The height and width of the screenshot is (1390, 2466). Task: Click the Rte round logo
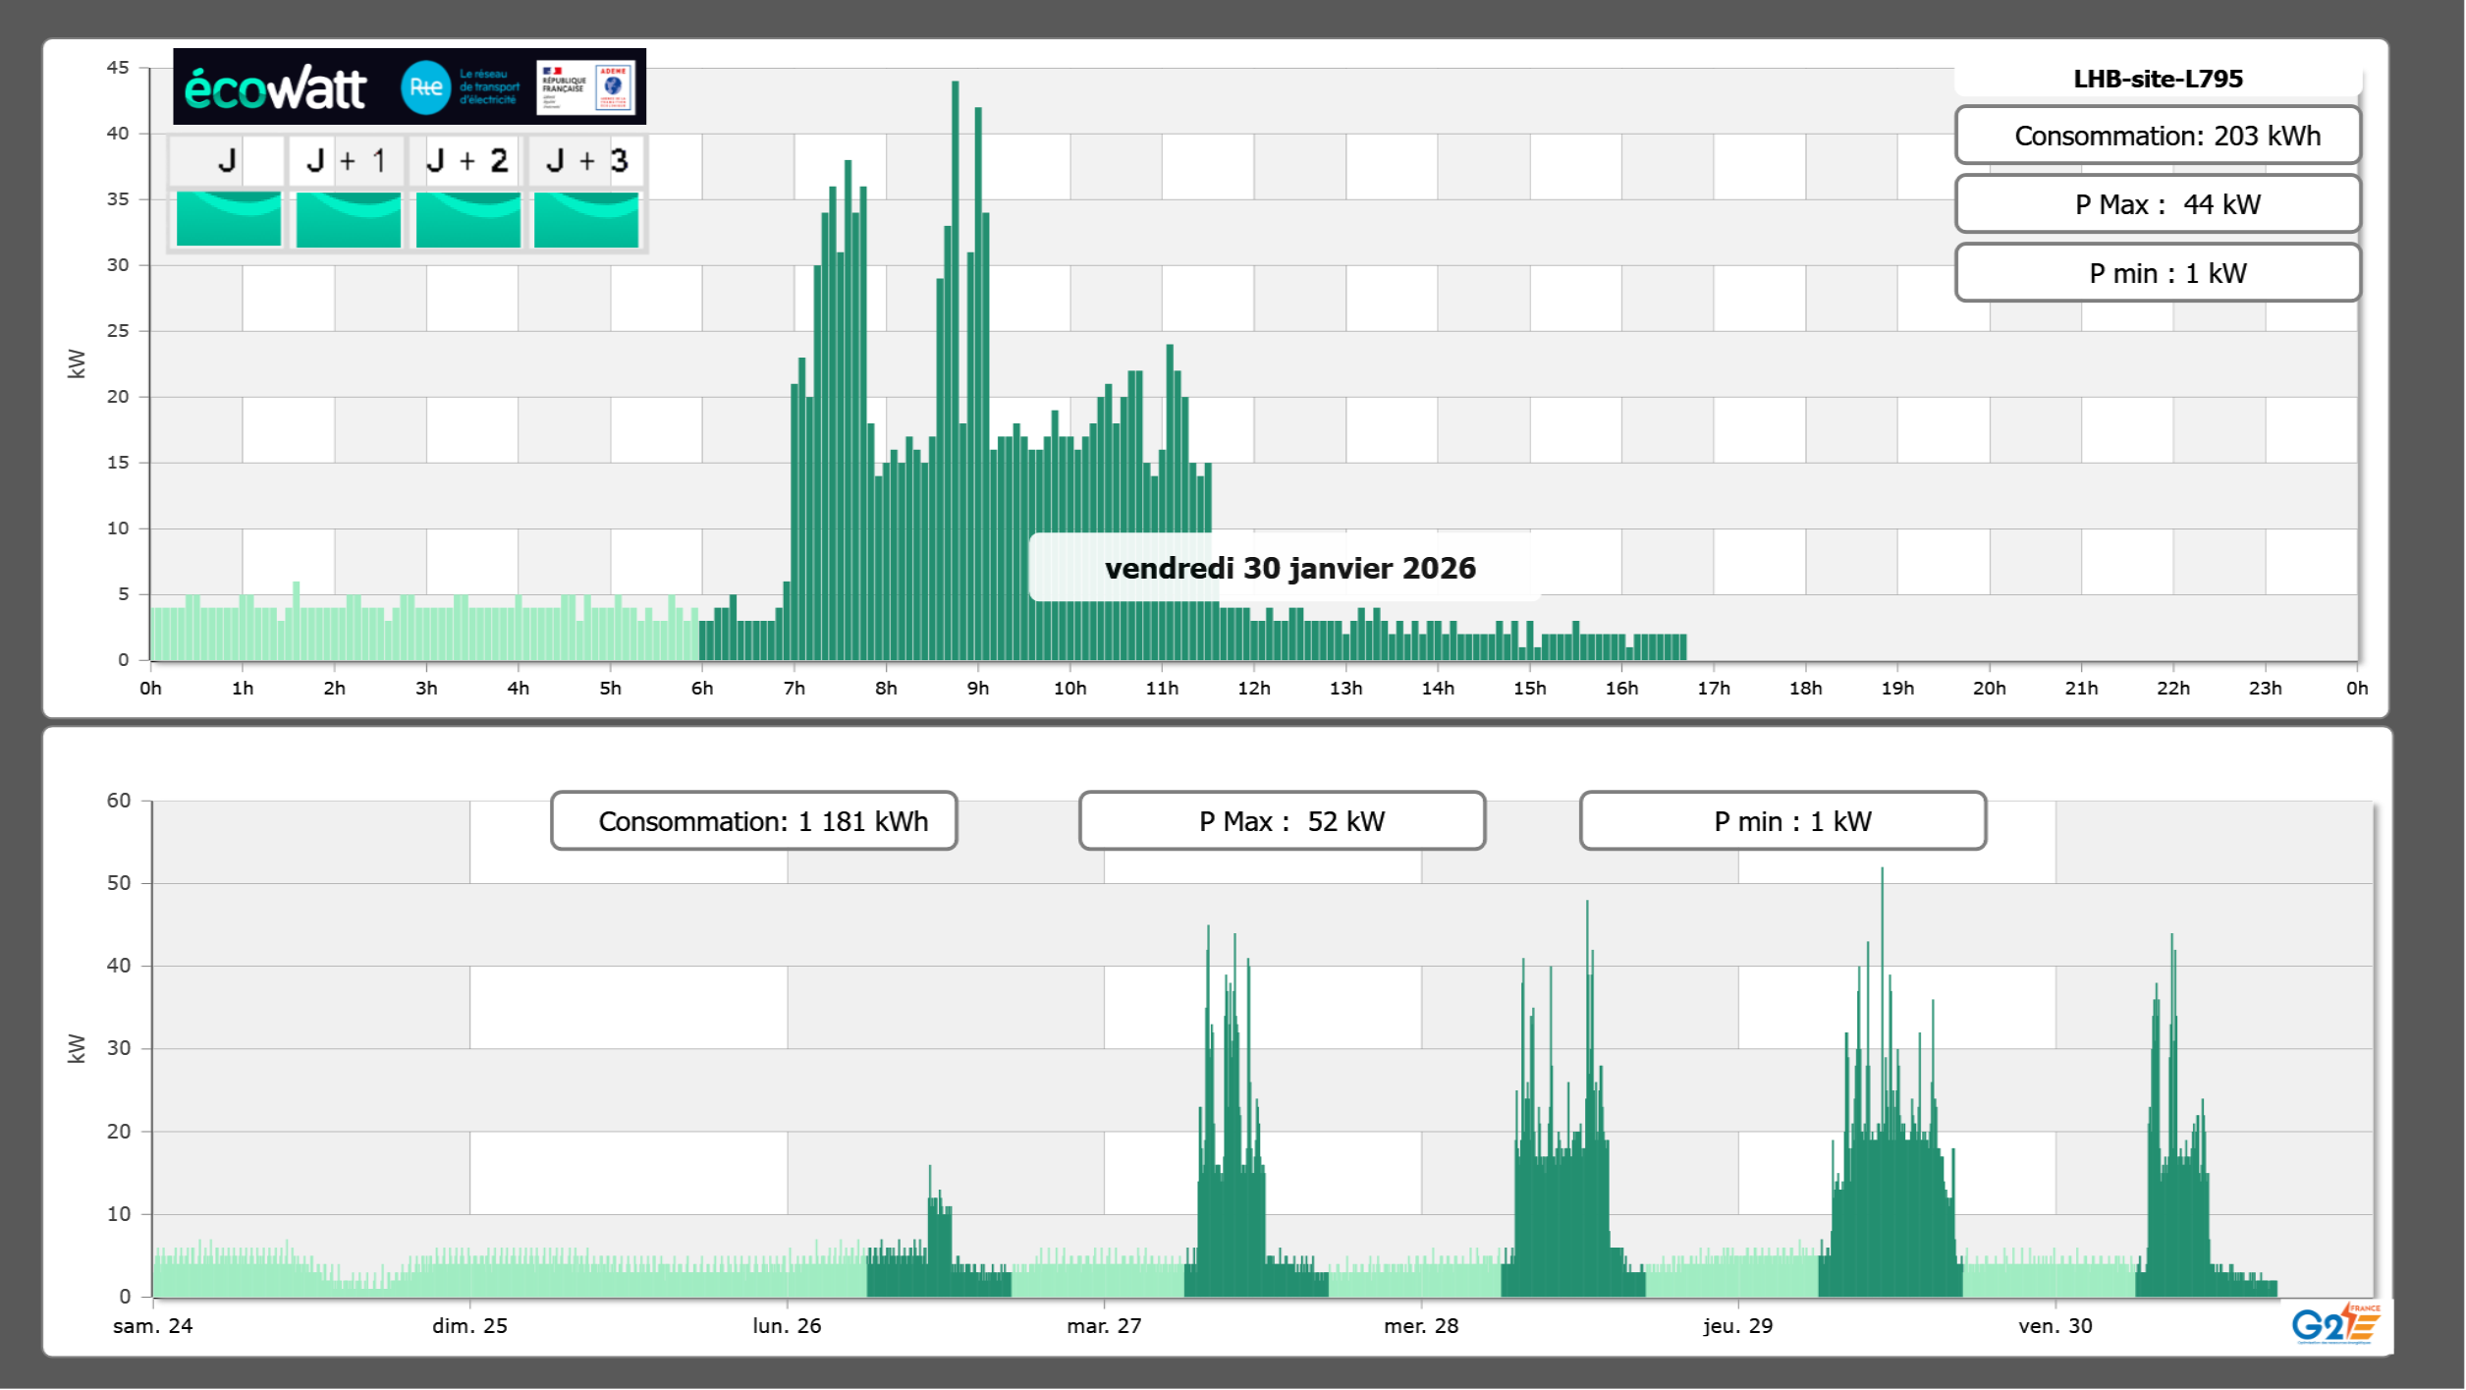coord(425,87)
